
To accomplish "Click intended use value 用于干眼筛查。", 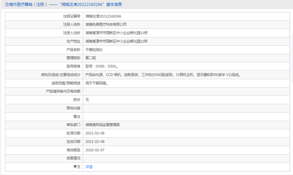I will coord(97,83).
